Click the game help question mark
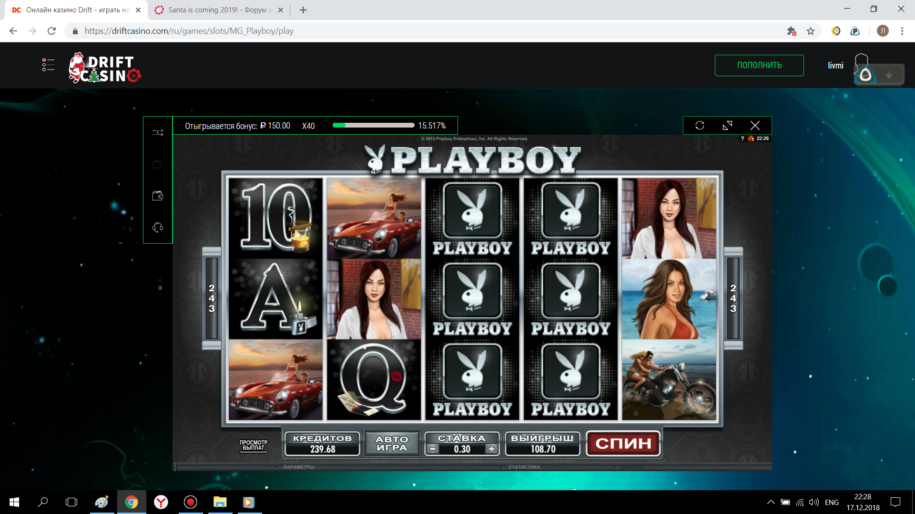915x514 pixels. [x=742, y=138]
